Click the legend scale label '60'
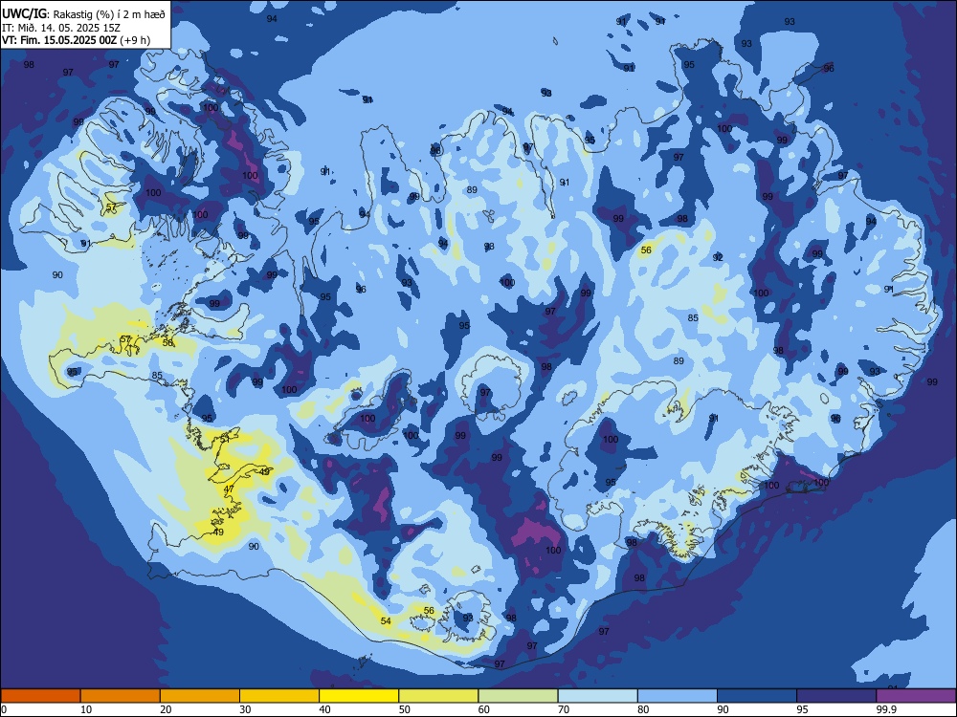957x717 pixels. [x=484, y=709]
